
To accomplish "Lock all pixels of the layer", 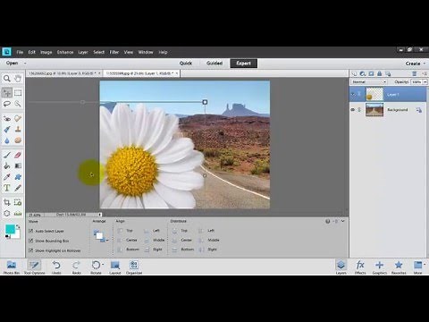I will [380, 73].
